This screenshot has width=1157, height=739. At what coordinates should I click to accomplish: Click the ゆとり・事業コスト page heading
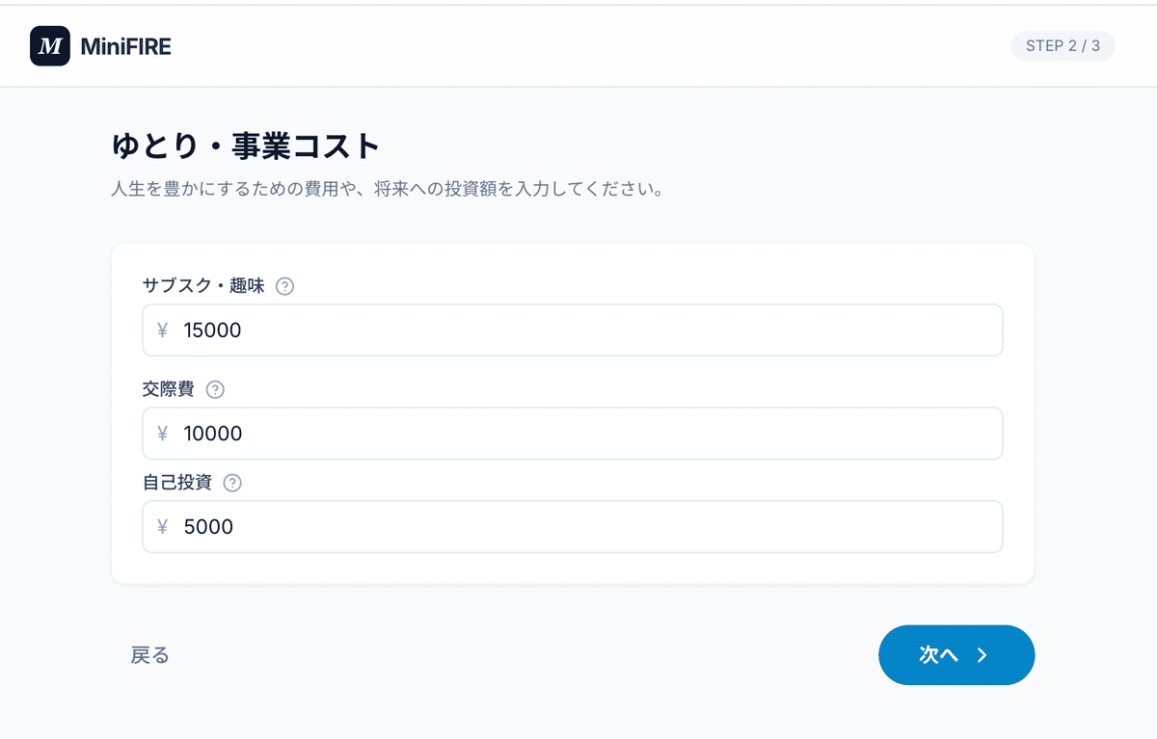(x=243, y=145)
